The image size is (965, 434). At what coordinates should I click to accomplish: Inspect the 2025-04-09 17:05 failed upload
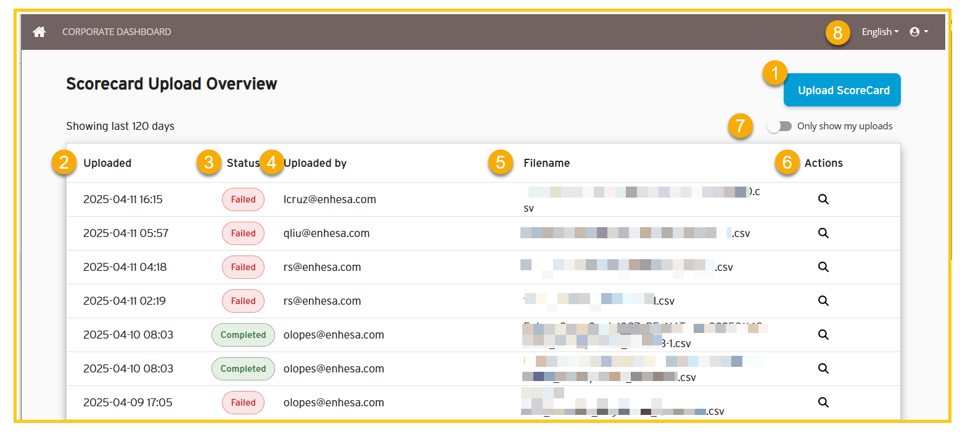coord(823,402)
